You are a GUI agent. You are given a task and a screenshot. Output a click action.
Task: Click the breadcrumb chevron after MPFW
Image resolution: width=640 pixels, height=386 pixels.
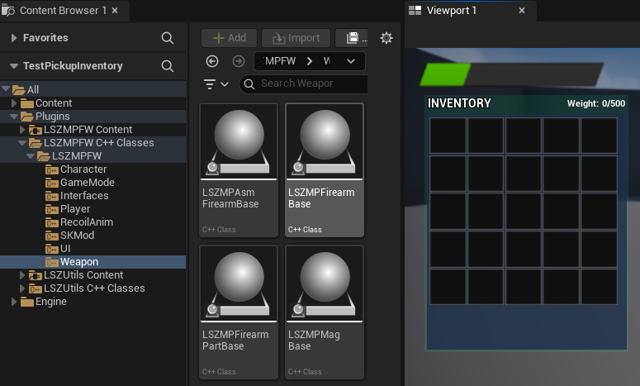[x=310, y=61]
